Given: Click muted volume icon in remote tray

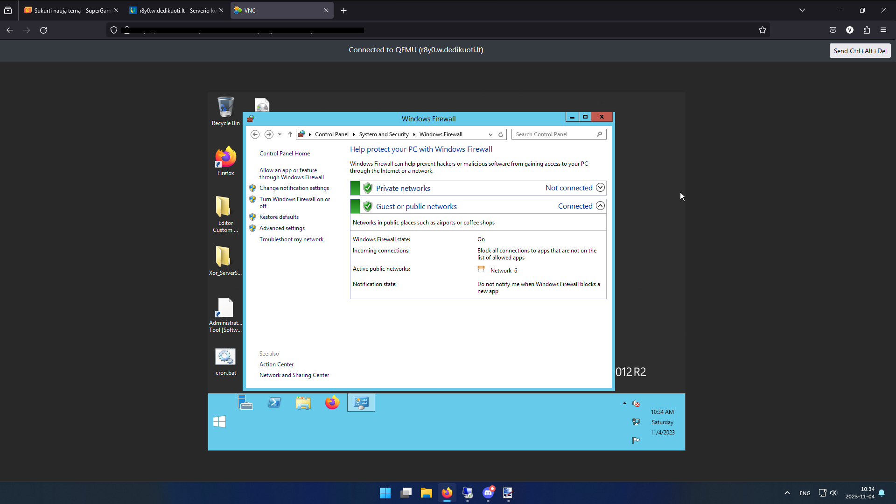Looking at the screenshot, I should tap(636, 404).
